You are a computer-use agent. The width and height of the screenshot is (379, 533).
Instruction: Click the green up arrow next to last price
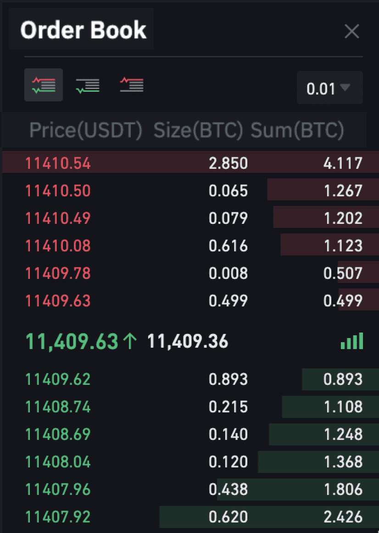(x=130, y=341)
